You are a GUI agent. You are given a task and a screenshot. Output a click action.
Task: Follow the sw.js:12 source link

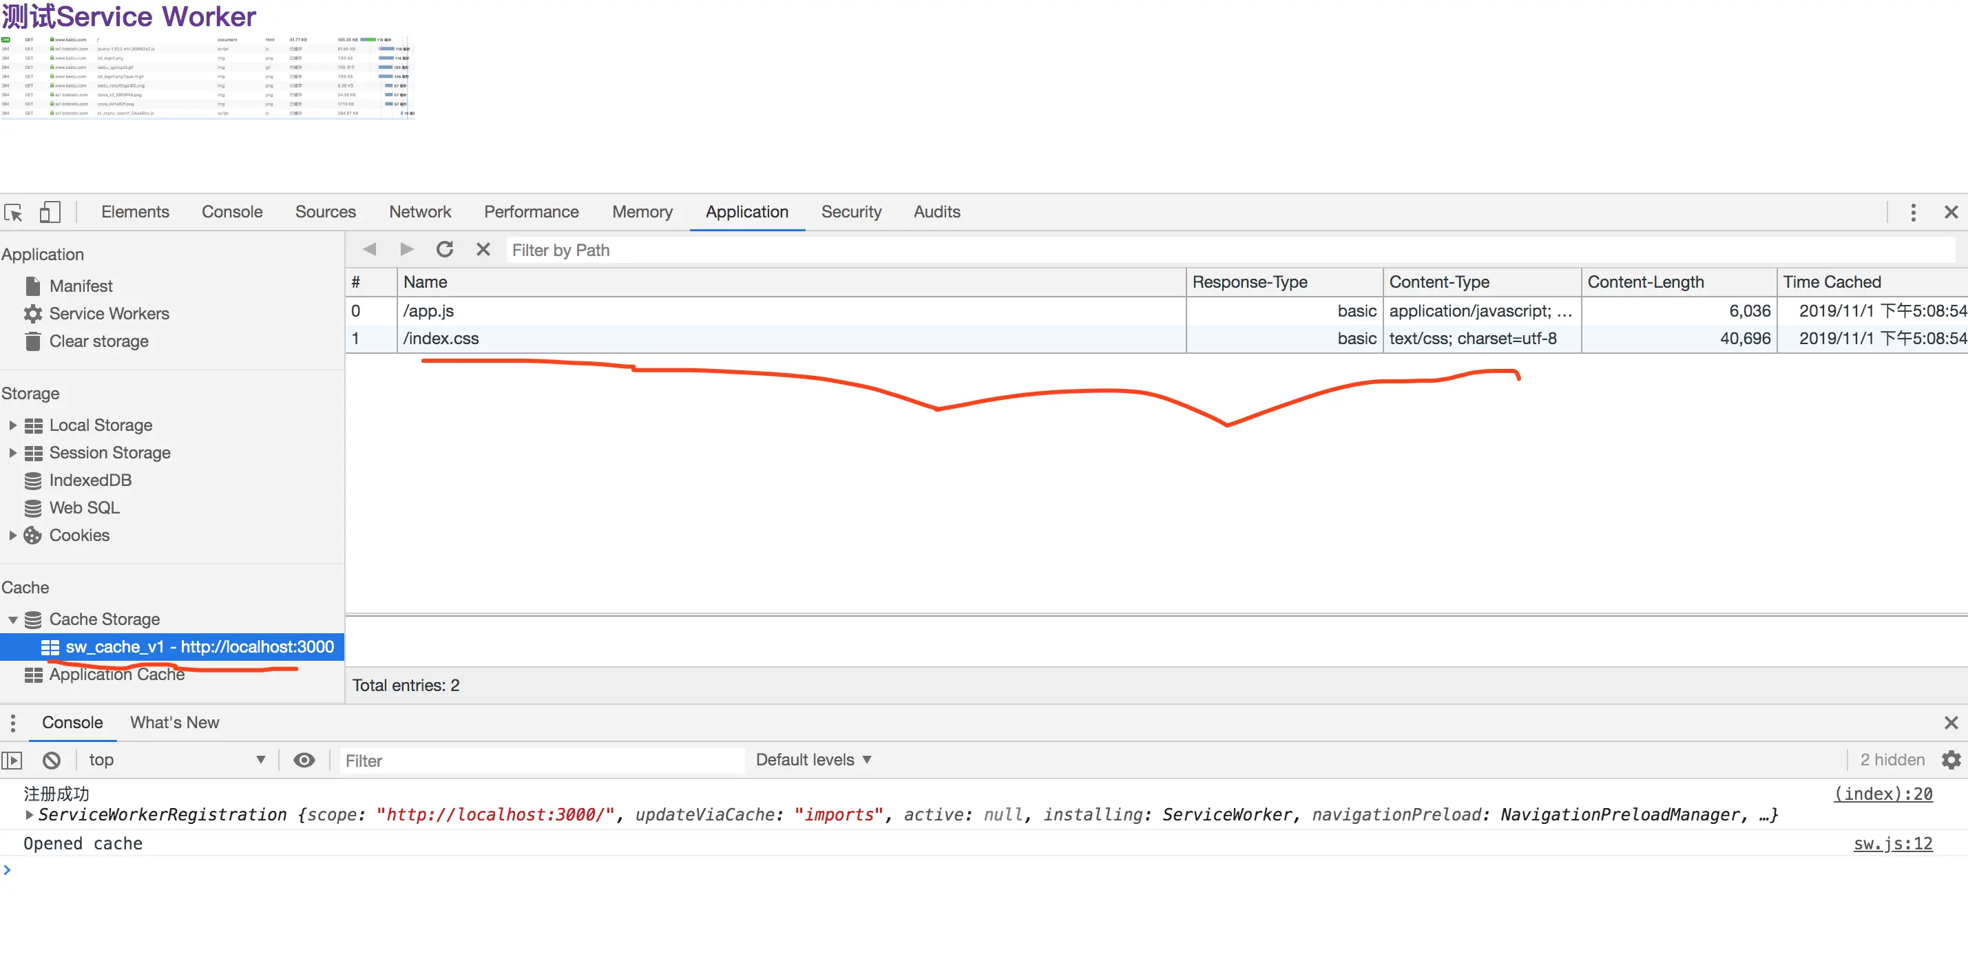(1892, 844)
